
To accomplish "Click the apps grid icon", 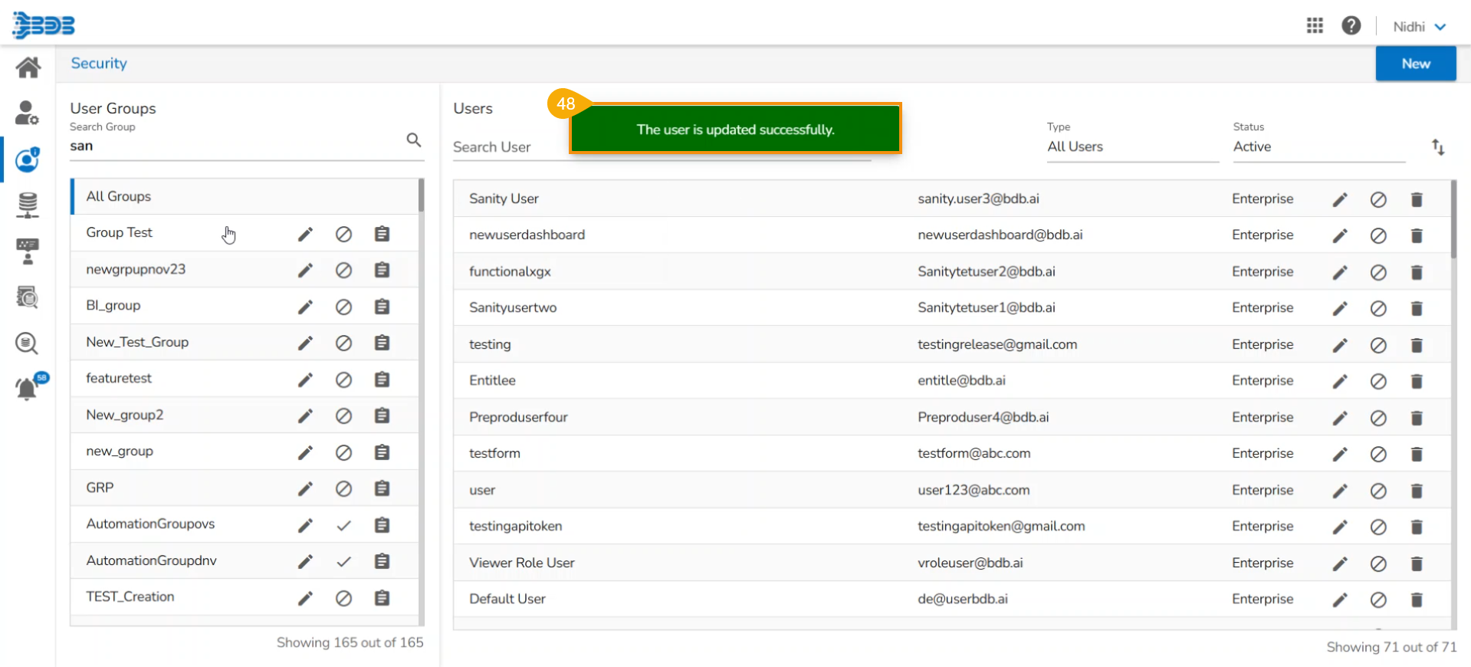I will (1315, 26).
